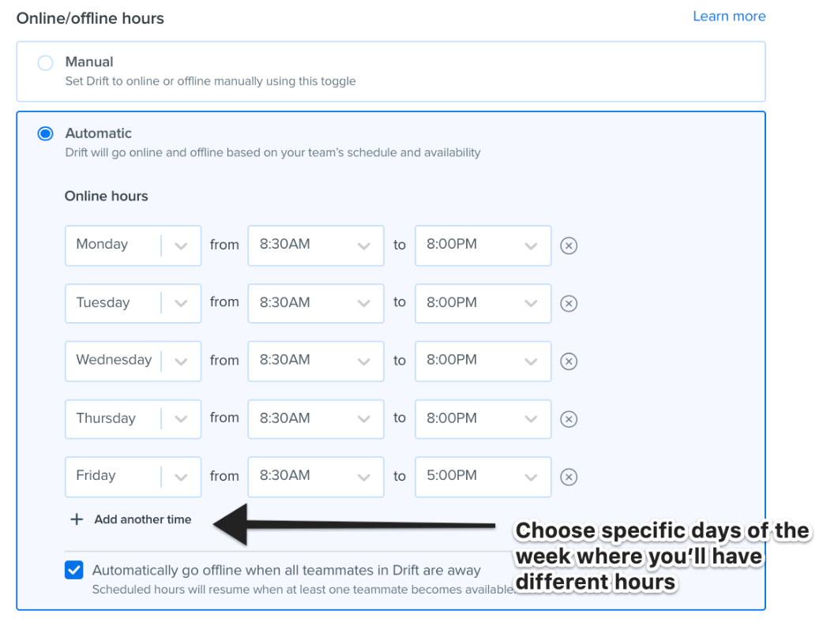Viewport: 823px width, 633px height.
Task: Remove the Tuesday online hours row
Action: point(569,303)
